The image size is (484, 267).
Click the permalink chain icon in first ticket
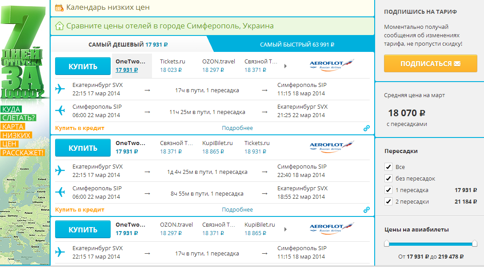coord(366,128)
